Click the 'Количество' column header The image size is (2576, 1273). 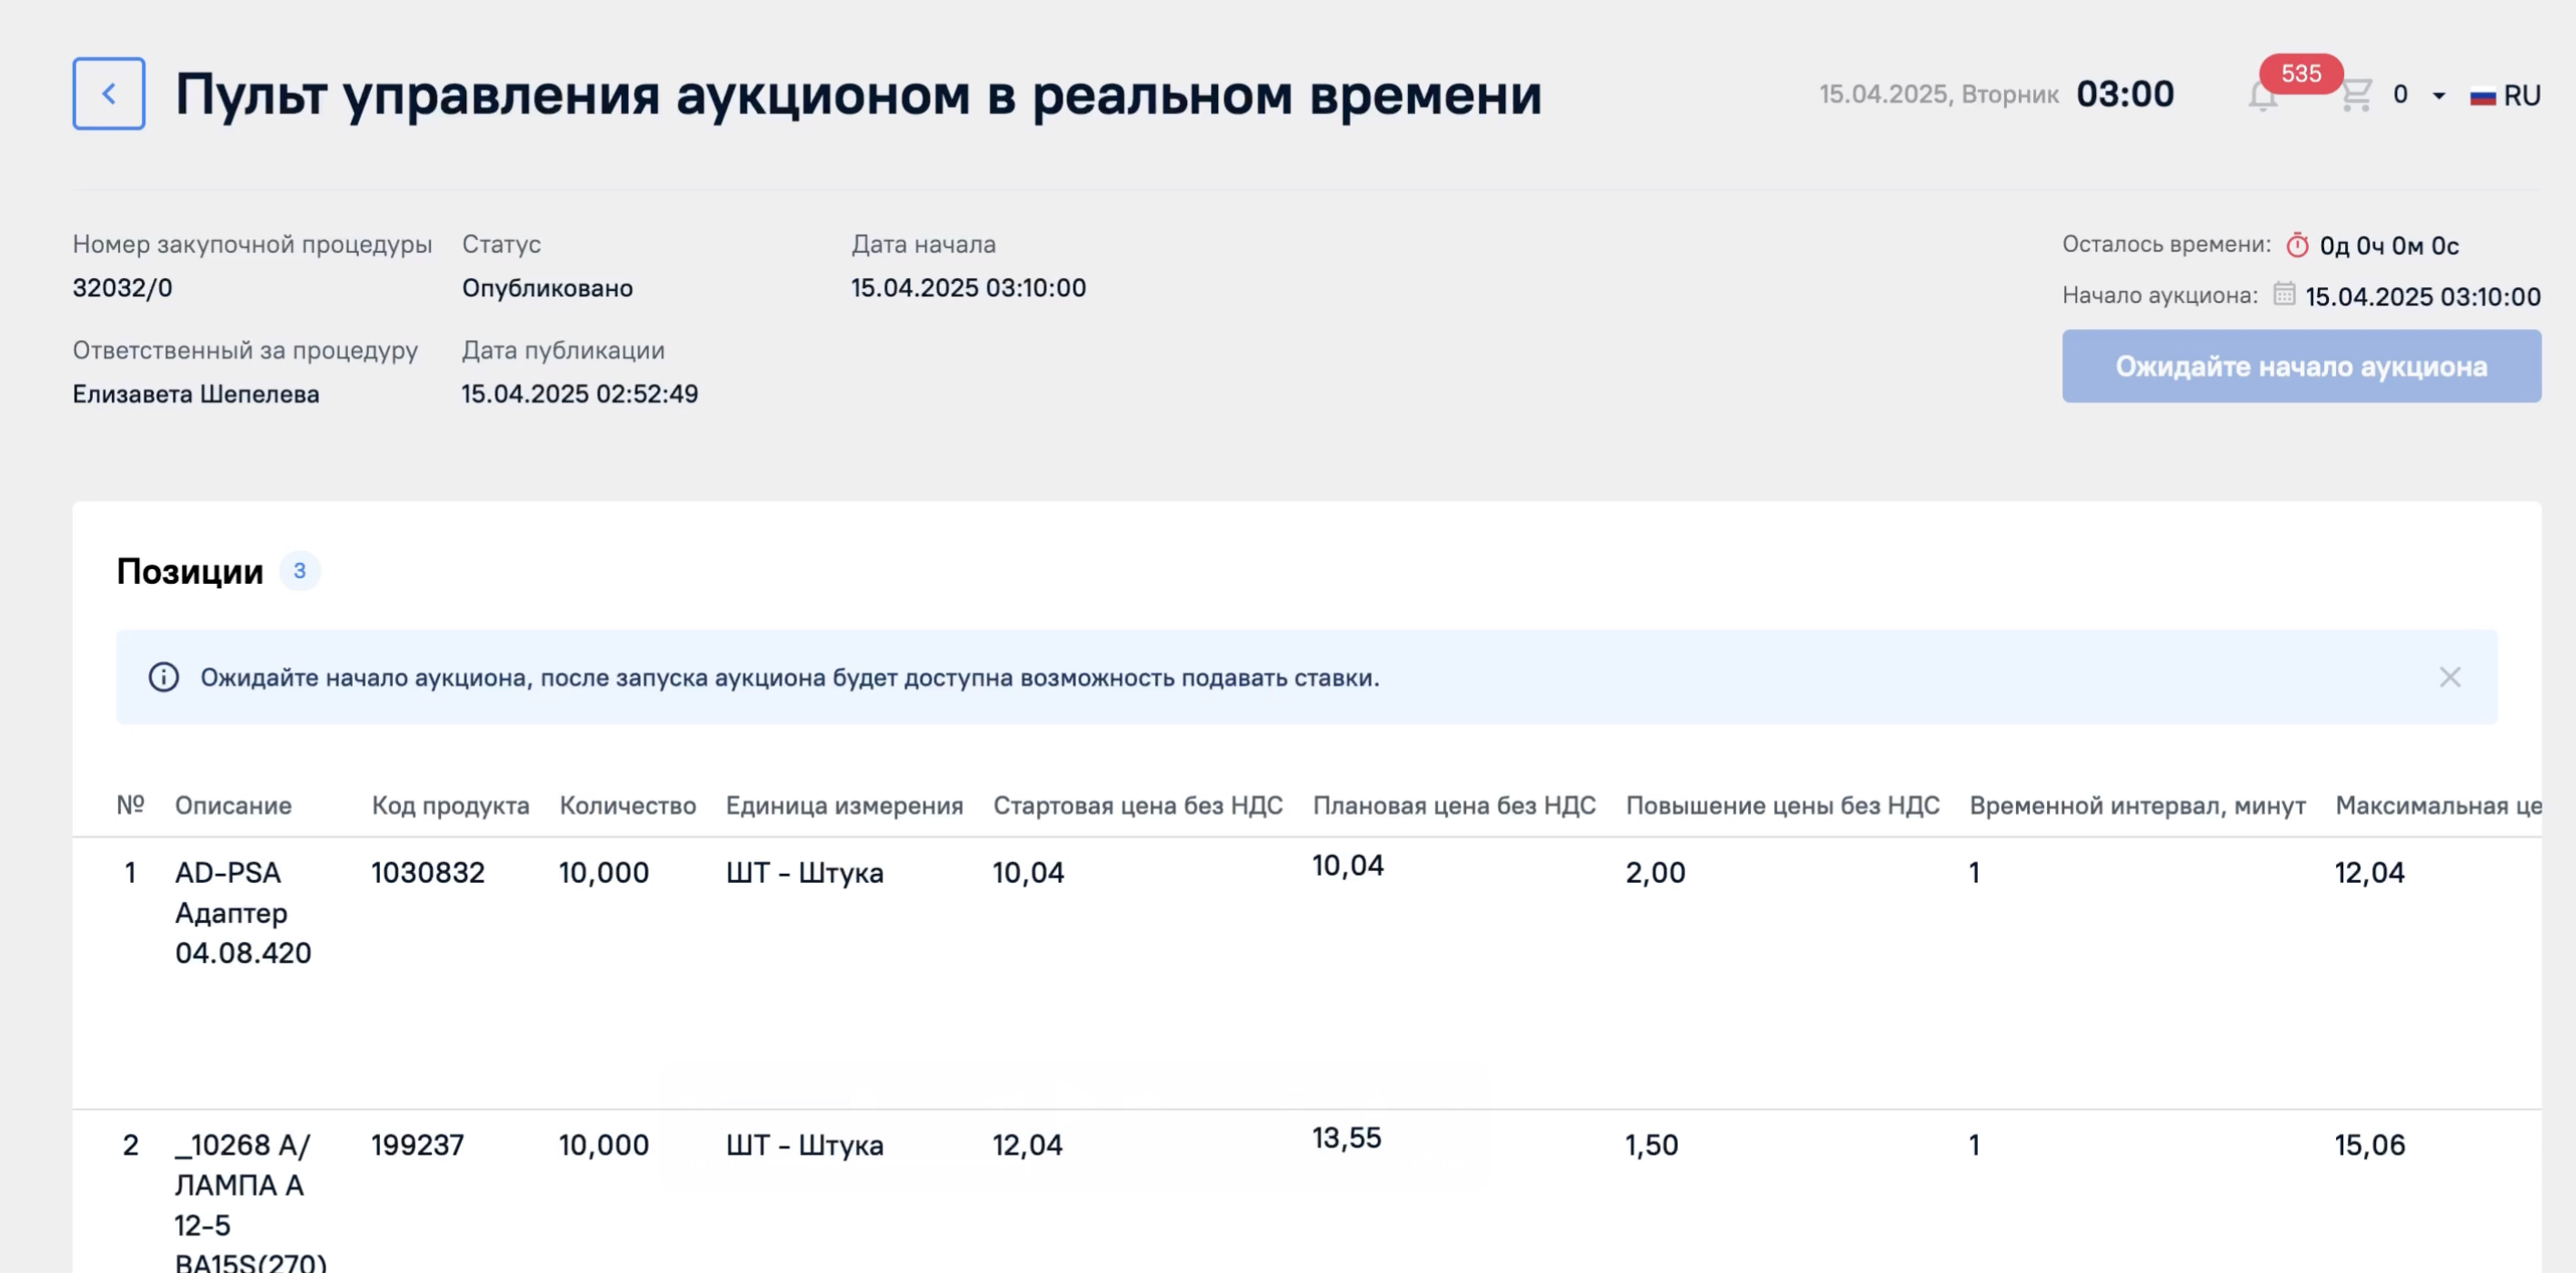[x=627, y=806]
